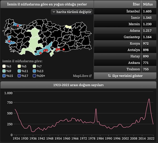Click the population value 972
The width and height of the screenshot is (158, 143).
[x=146, y=44]
